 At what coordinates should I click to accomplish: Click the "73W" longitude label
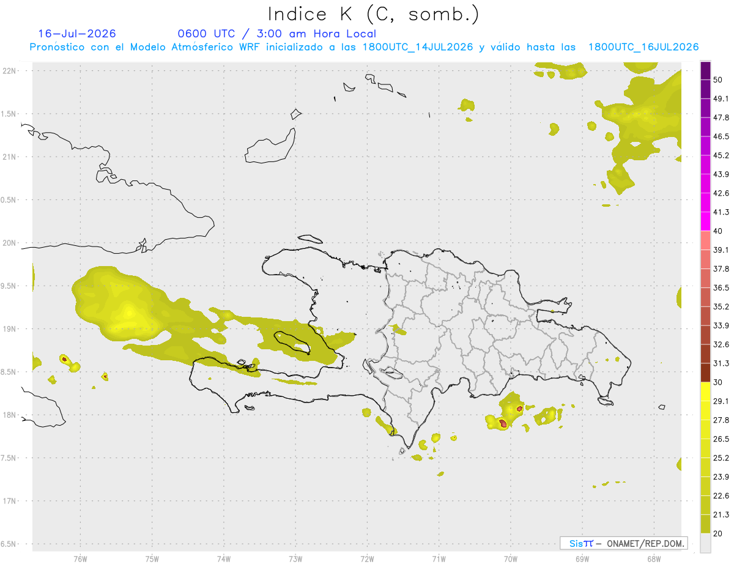295,560
